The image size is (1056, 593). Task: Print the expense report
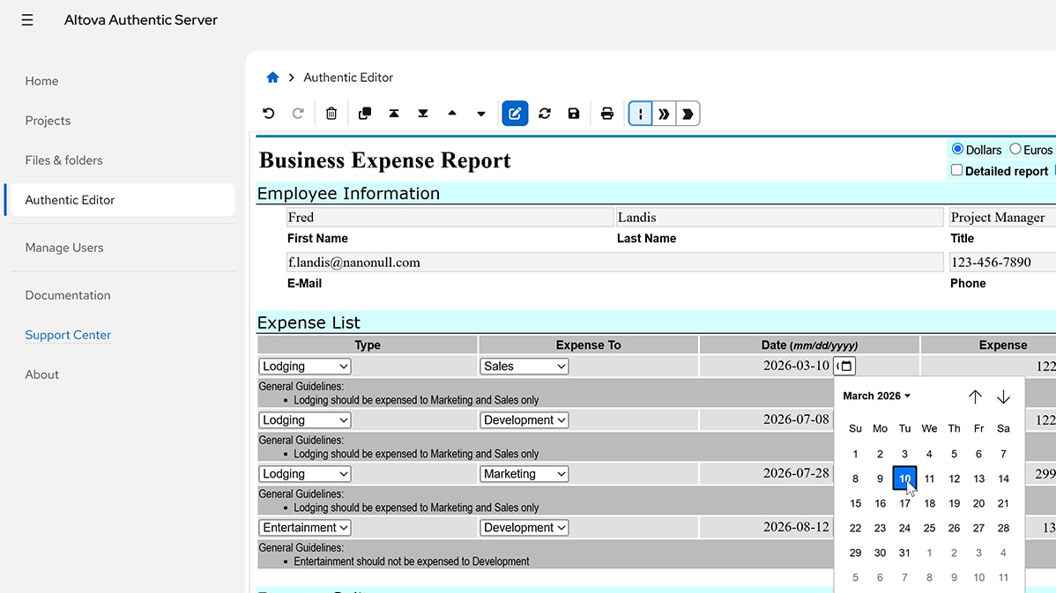coord(606,114)
